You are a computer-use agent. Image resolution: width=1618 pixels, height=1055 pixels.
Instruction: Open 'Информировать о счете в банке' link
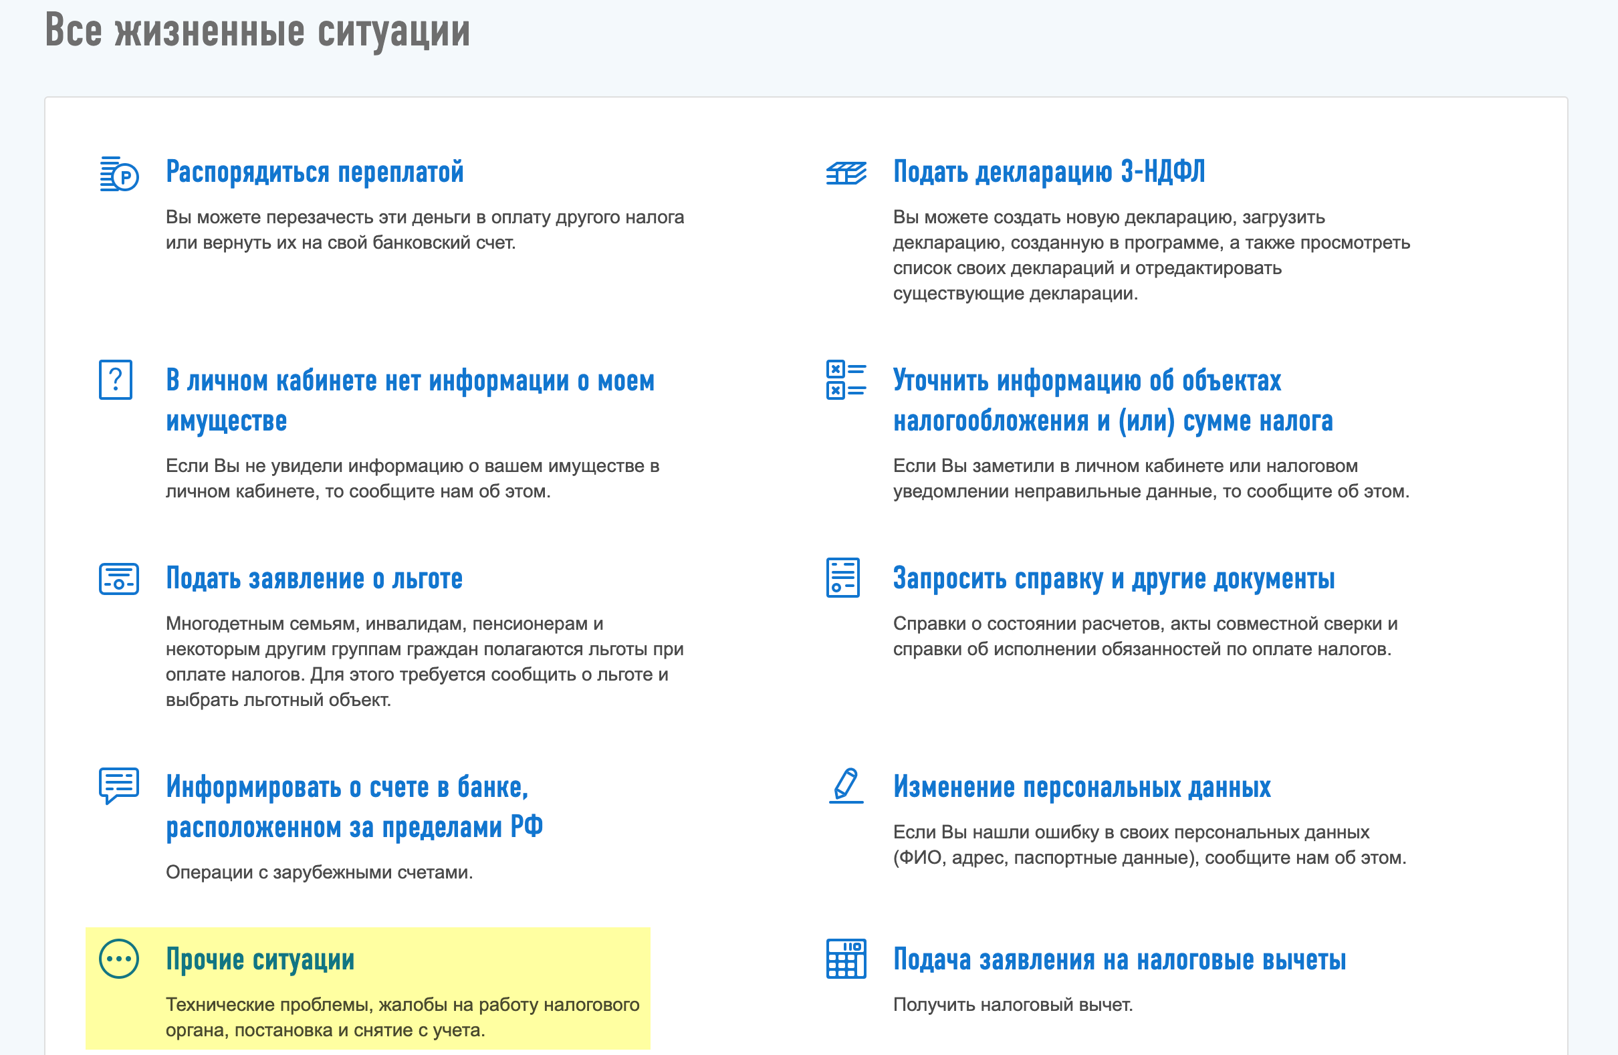[354, 807]
